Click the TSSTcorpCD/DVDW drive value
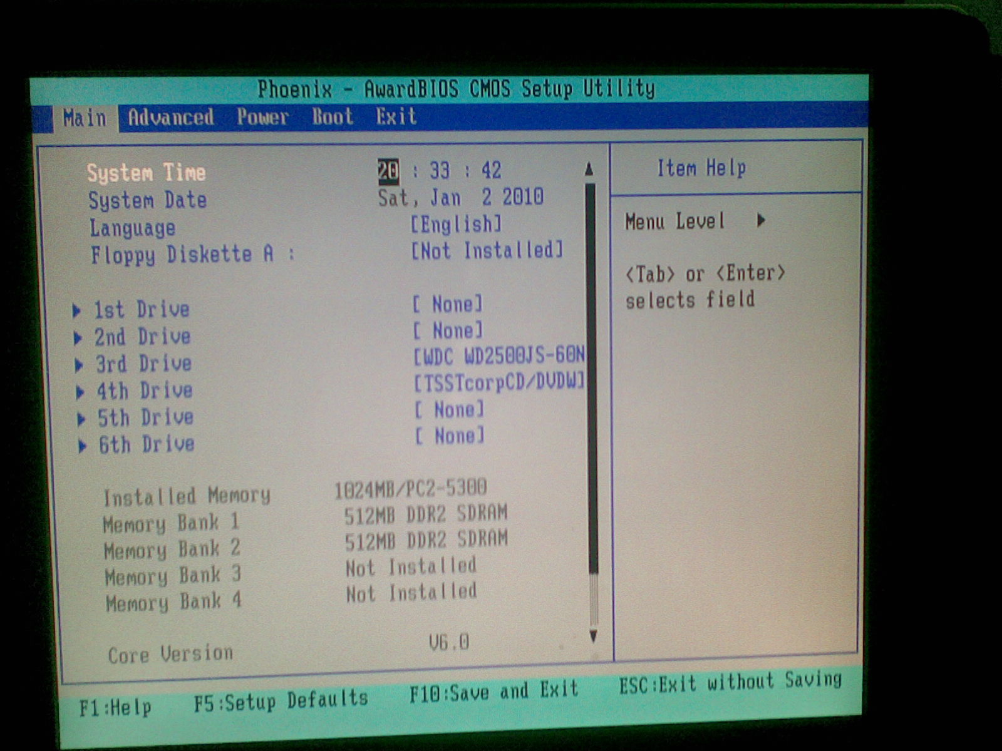 pos(500,381)
